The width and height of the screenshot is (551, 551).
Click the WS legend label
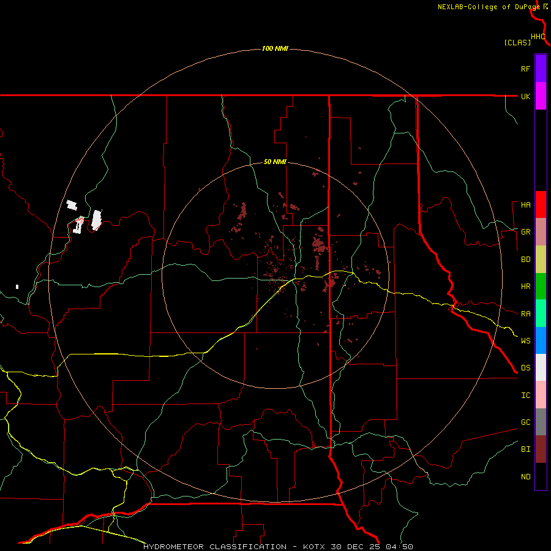(x=525, y=341)
